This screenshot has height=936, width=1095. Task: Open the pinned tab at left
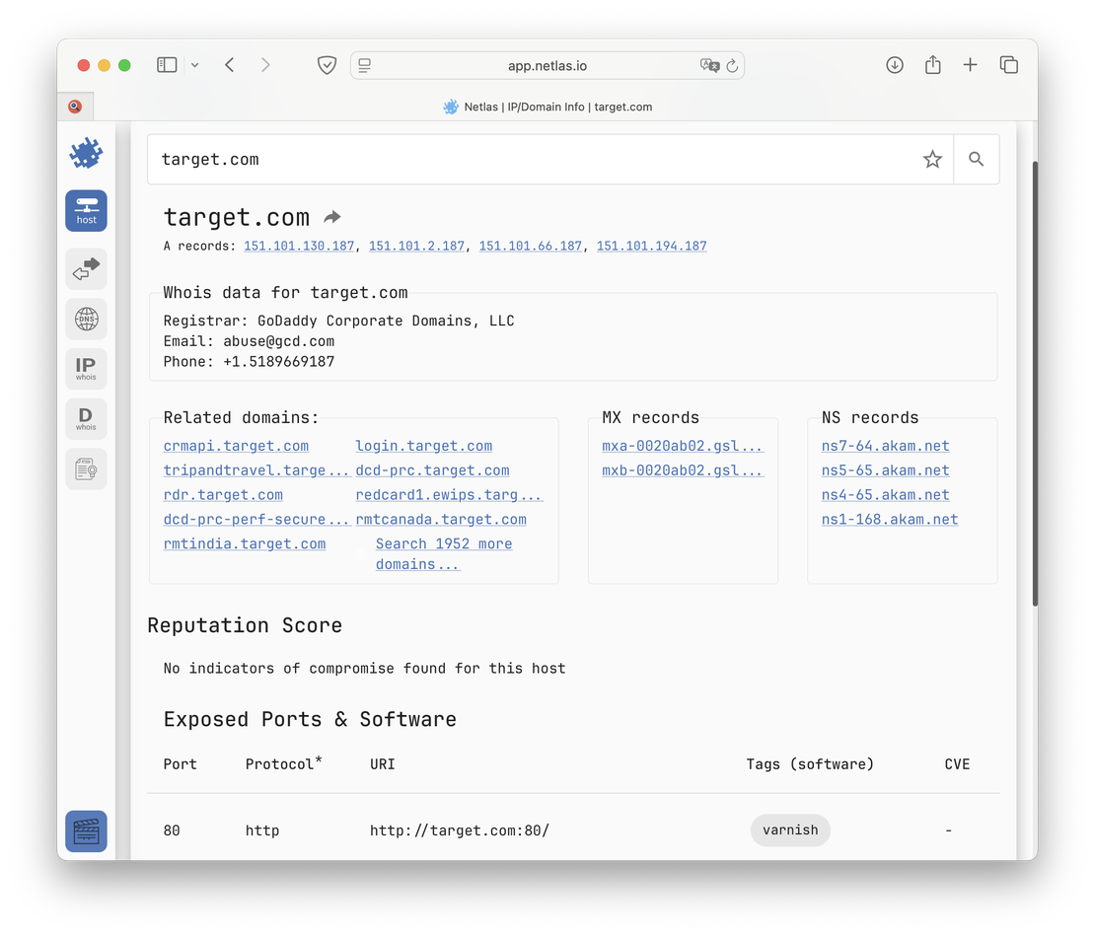click(75, 107)
